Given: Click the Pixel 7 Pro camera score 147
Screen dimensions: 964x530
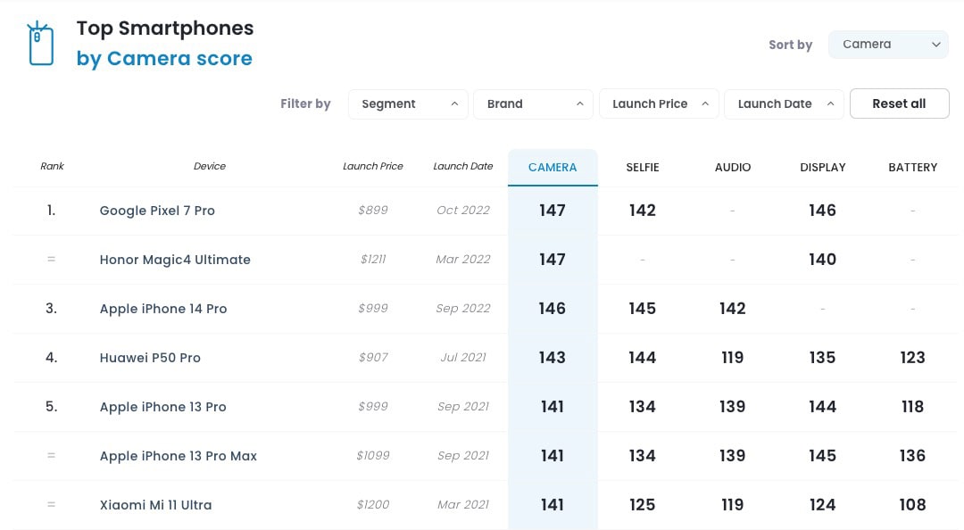Looking at the screenshot, I should tap(553, 211).
